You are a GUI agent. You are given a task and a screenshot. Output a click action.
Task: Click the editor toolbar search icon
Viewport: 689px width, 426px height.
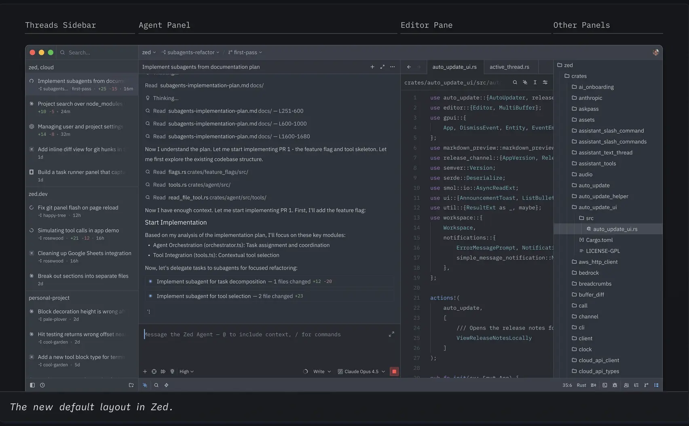(x=515, y=82)
